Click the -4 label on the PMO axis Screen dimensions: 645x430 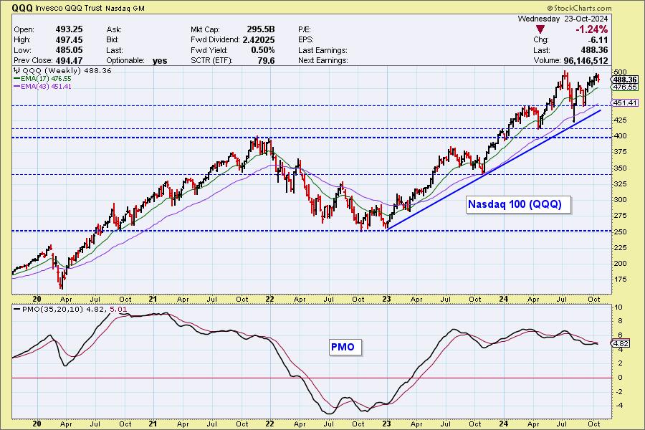pyautogui.click(x=618, y=406)
